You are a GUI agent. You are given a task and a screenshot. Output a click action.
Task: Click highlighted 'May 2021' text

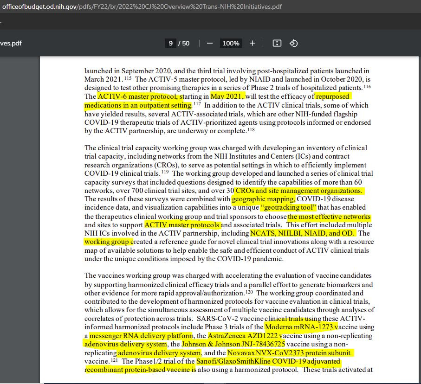point(227,96)
